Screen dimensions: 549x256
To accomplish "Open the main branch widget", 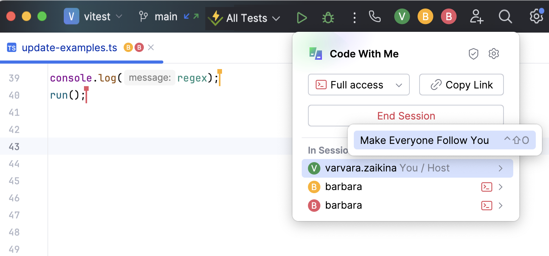I will point(166,17).
